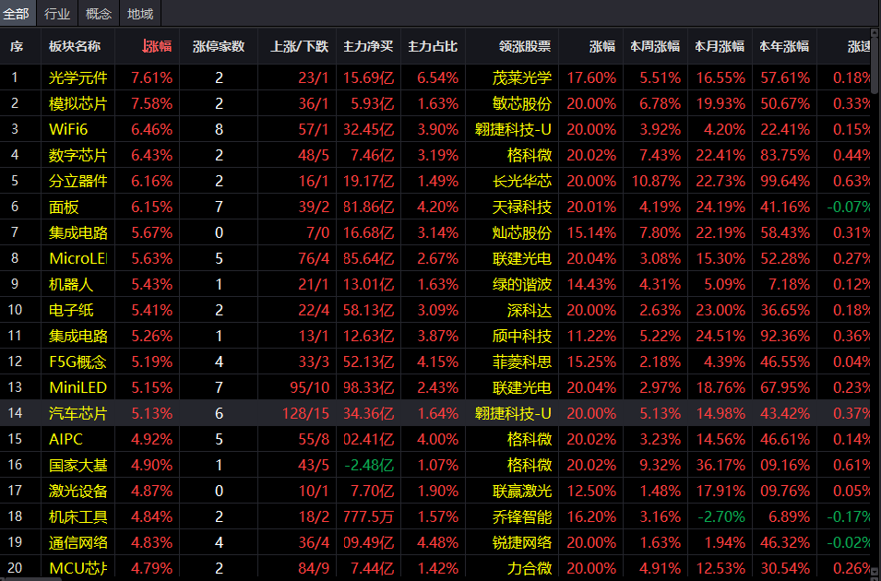Screen dimensions: 881x581
Task: Select the 机床工具 sector name
Action: tap(78, 517)
